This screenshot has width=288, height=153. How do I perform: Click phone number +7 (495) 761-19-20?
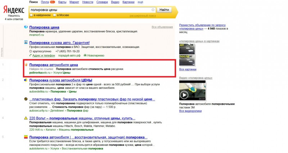pos(67,51)
